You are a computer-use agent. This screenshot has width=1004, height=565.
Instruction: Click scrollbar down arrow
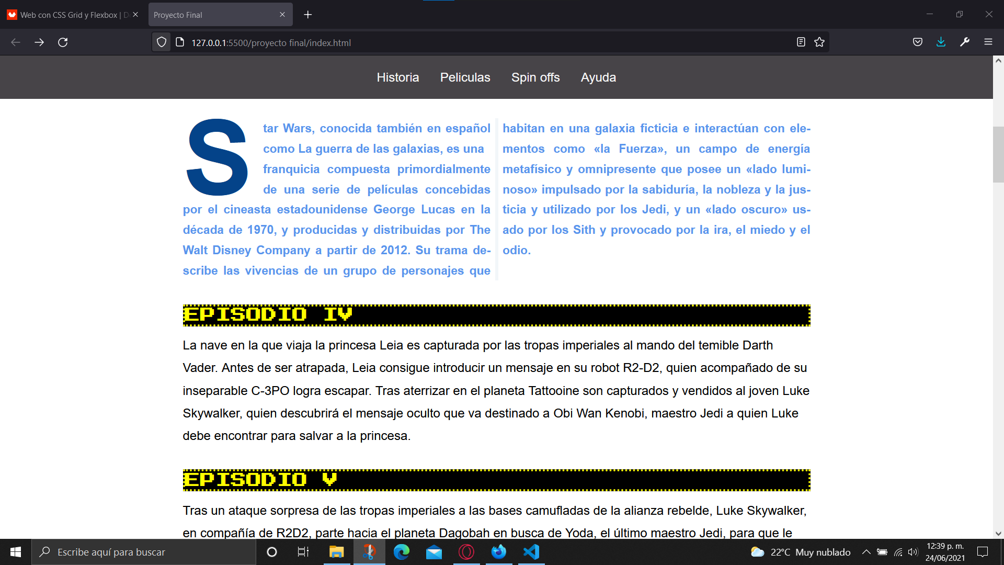click(998, 534)
